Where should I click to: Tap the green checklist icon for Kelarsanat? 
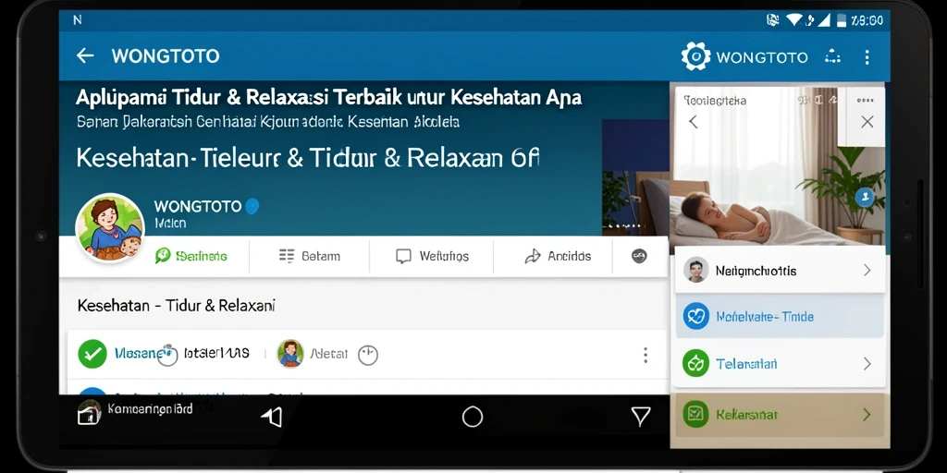tap(695, 414)
